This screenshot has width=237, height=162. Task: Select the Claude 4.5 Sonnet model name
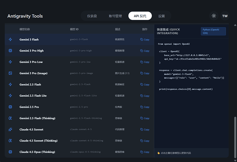point(31,129)
